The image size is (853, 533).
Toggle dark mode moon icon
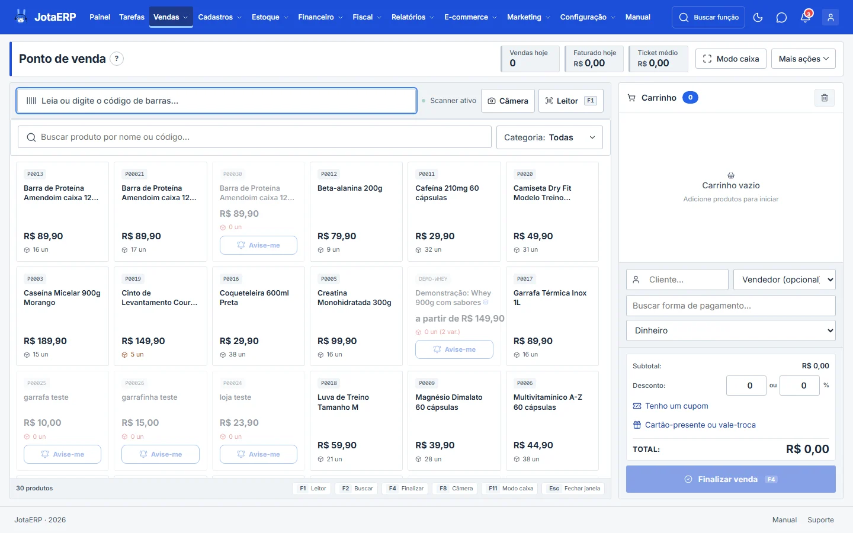pyautogui.click(x=758, y=17)
